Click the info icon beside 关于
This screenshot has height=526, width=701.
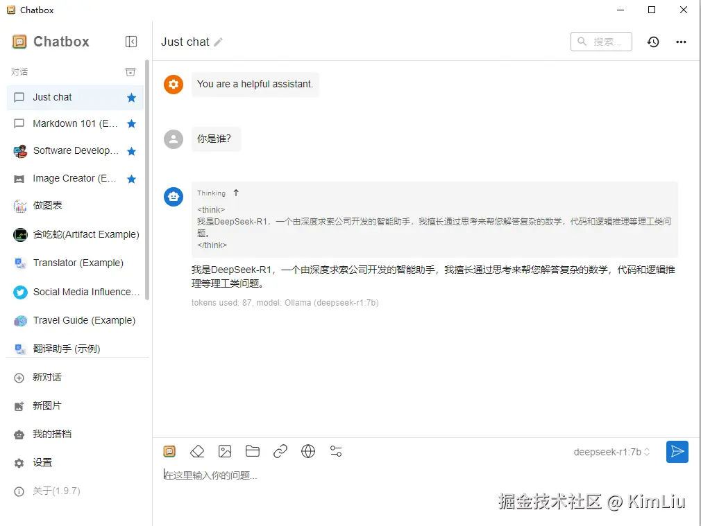19,491
